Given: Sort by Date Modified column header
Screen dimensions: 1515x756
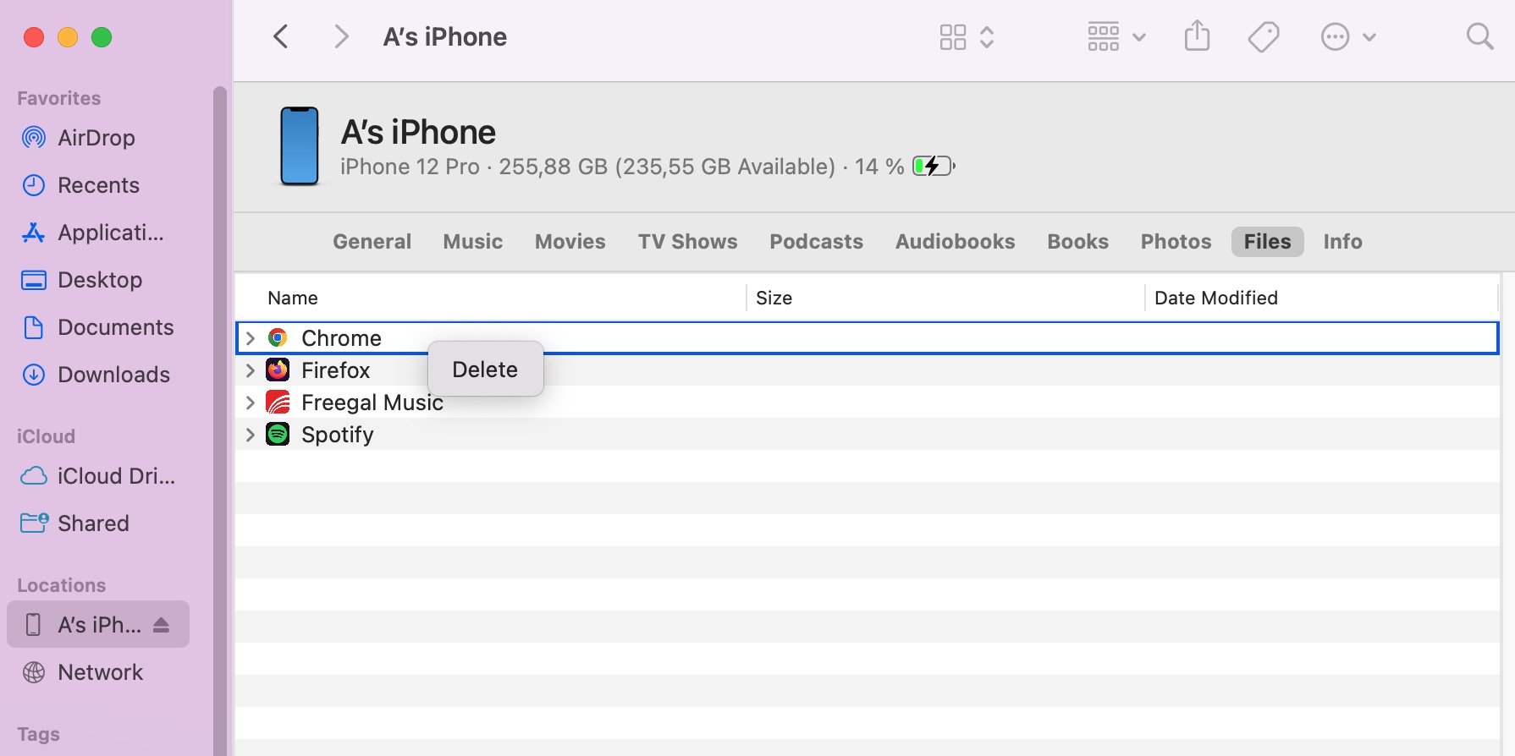Looking at the screenshot, I should point(1215,298).
